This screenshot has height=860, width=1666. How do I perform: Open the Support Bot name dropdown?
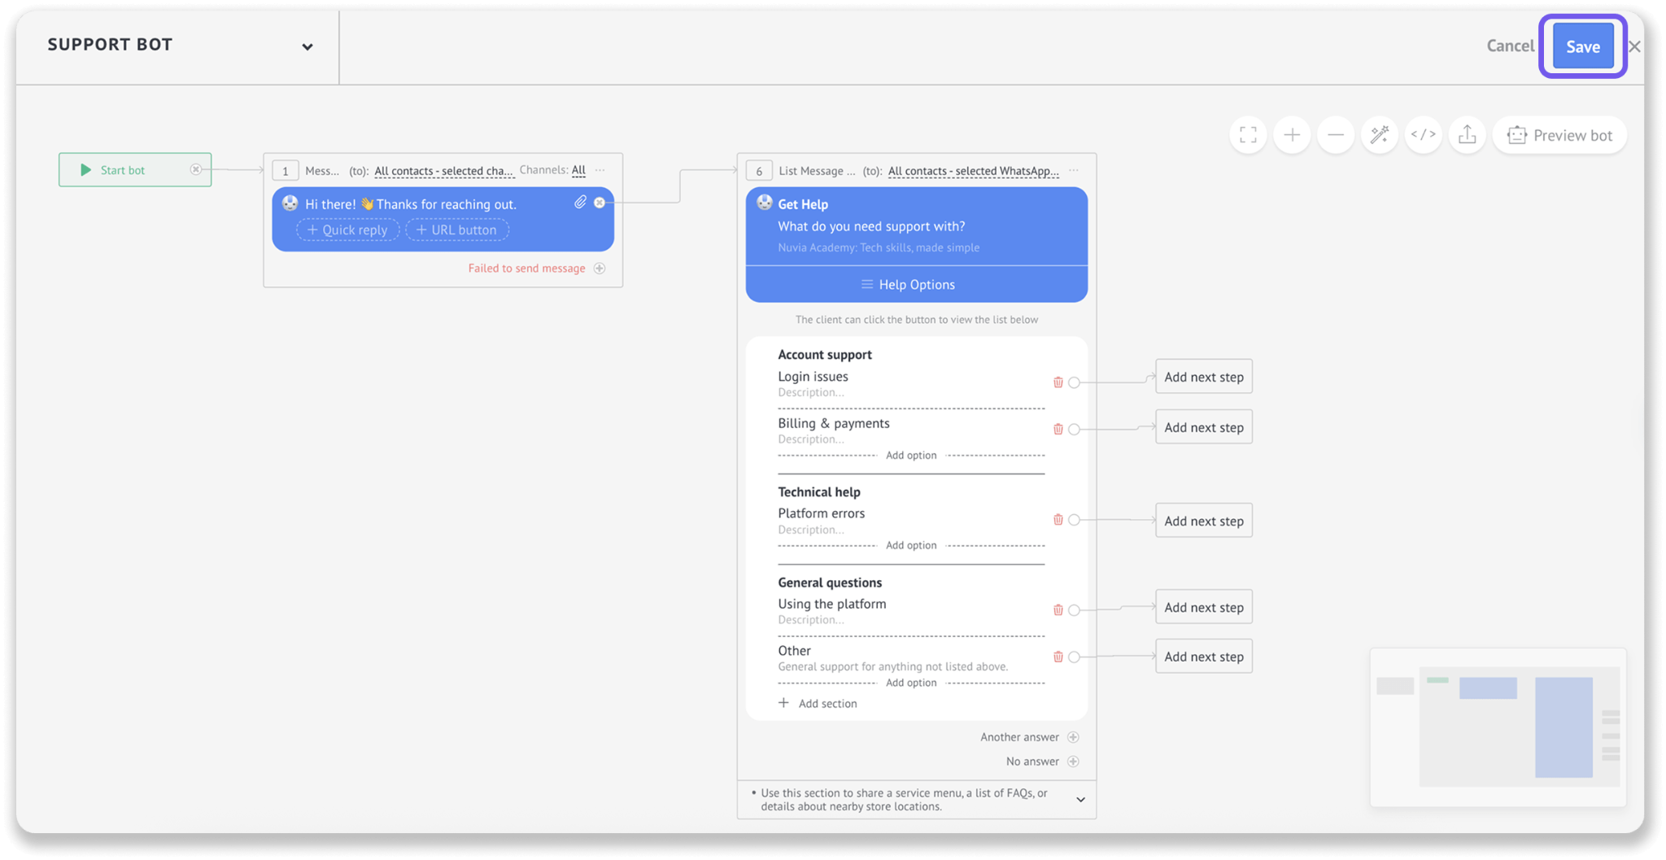[x=307, y=46]
